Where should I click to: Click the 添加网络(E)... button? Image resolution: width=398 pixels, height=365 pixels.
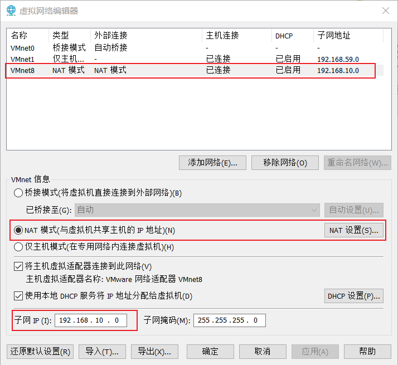[x=212, y=163]
